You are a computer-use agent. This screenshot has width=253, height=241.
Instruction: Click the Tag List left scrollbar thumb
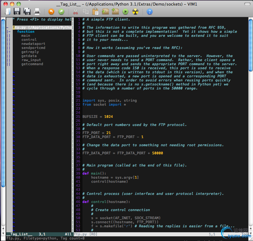pos(3,103)
